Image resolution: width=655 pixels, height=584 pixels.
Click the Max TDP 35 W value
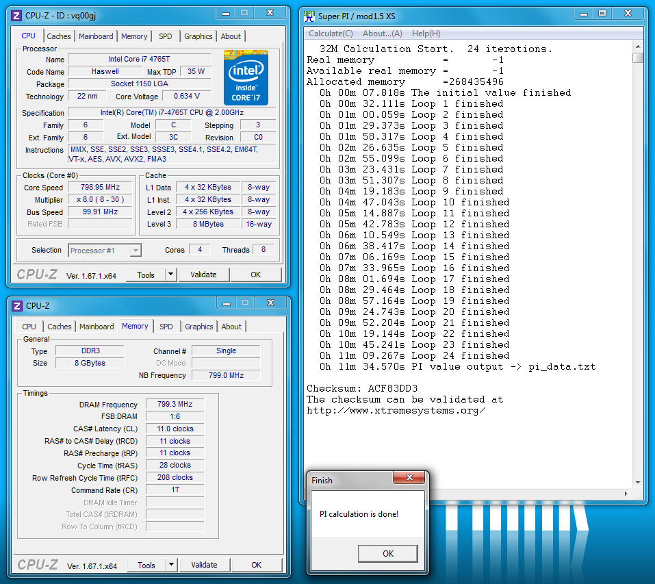pyautogui.click(x=196, y=71)
